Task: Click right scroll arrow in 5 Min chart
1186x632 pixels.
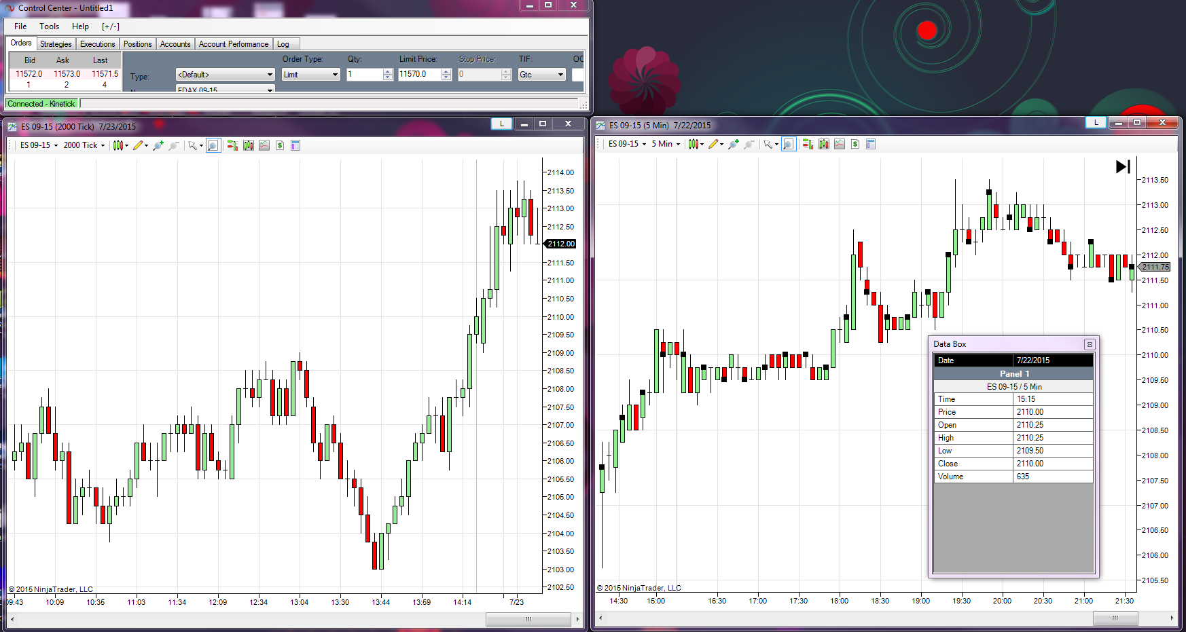Action: 1172,618
